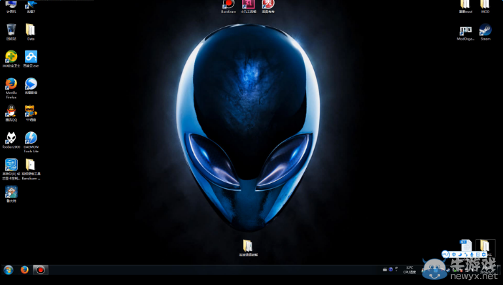Launch Mozilla Firefox desktop shortcut
Image resolution: width=503 pixels, height=285 pixels.
pos(11,88)
